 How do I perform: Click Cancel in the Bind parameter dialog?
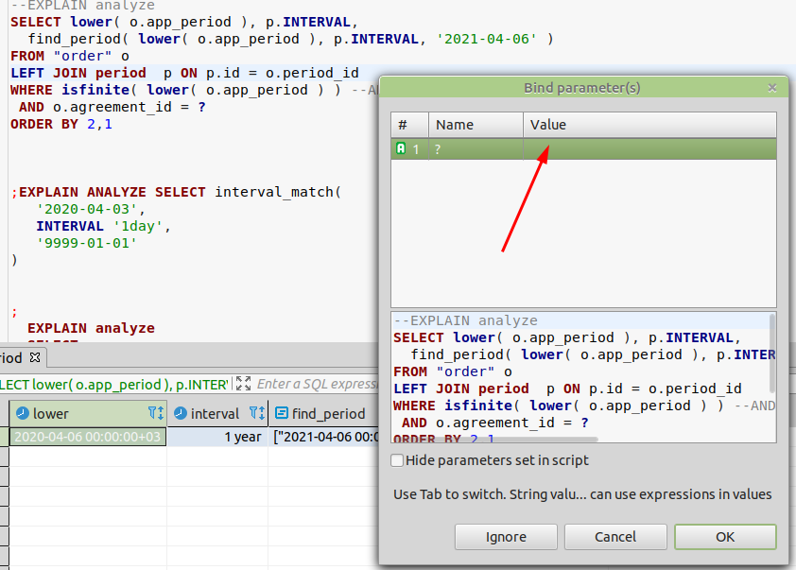point(615,536)
